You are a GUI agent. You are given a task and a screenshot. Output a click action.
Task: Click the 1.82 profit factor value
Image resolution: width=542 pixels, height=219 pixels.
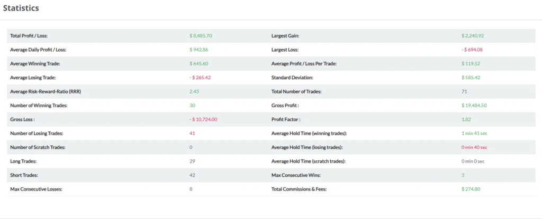coord(466,119)
